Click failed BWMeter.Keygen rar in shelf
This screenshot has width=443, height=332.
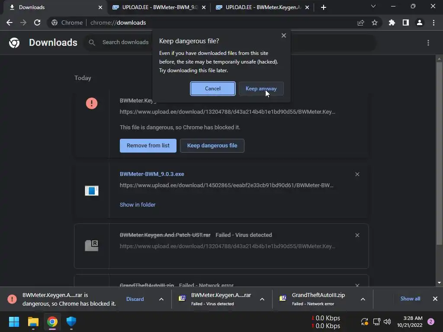coord(221,295)
